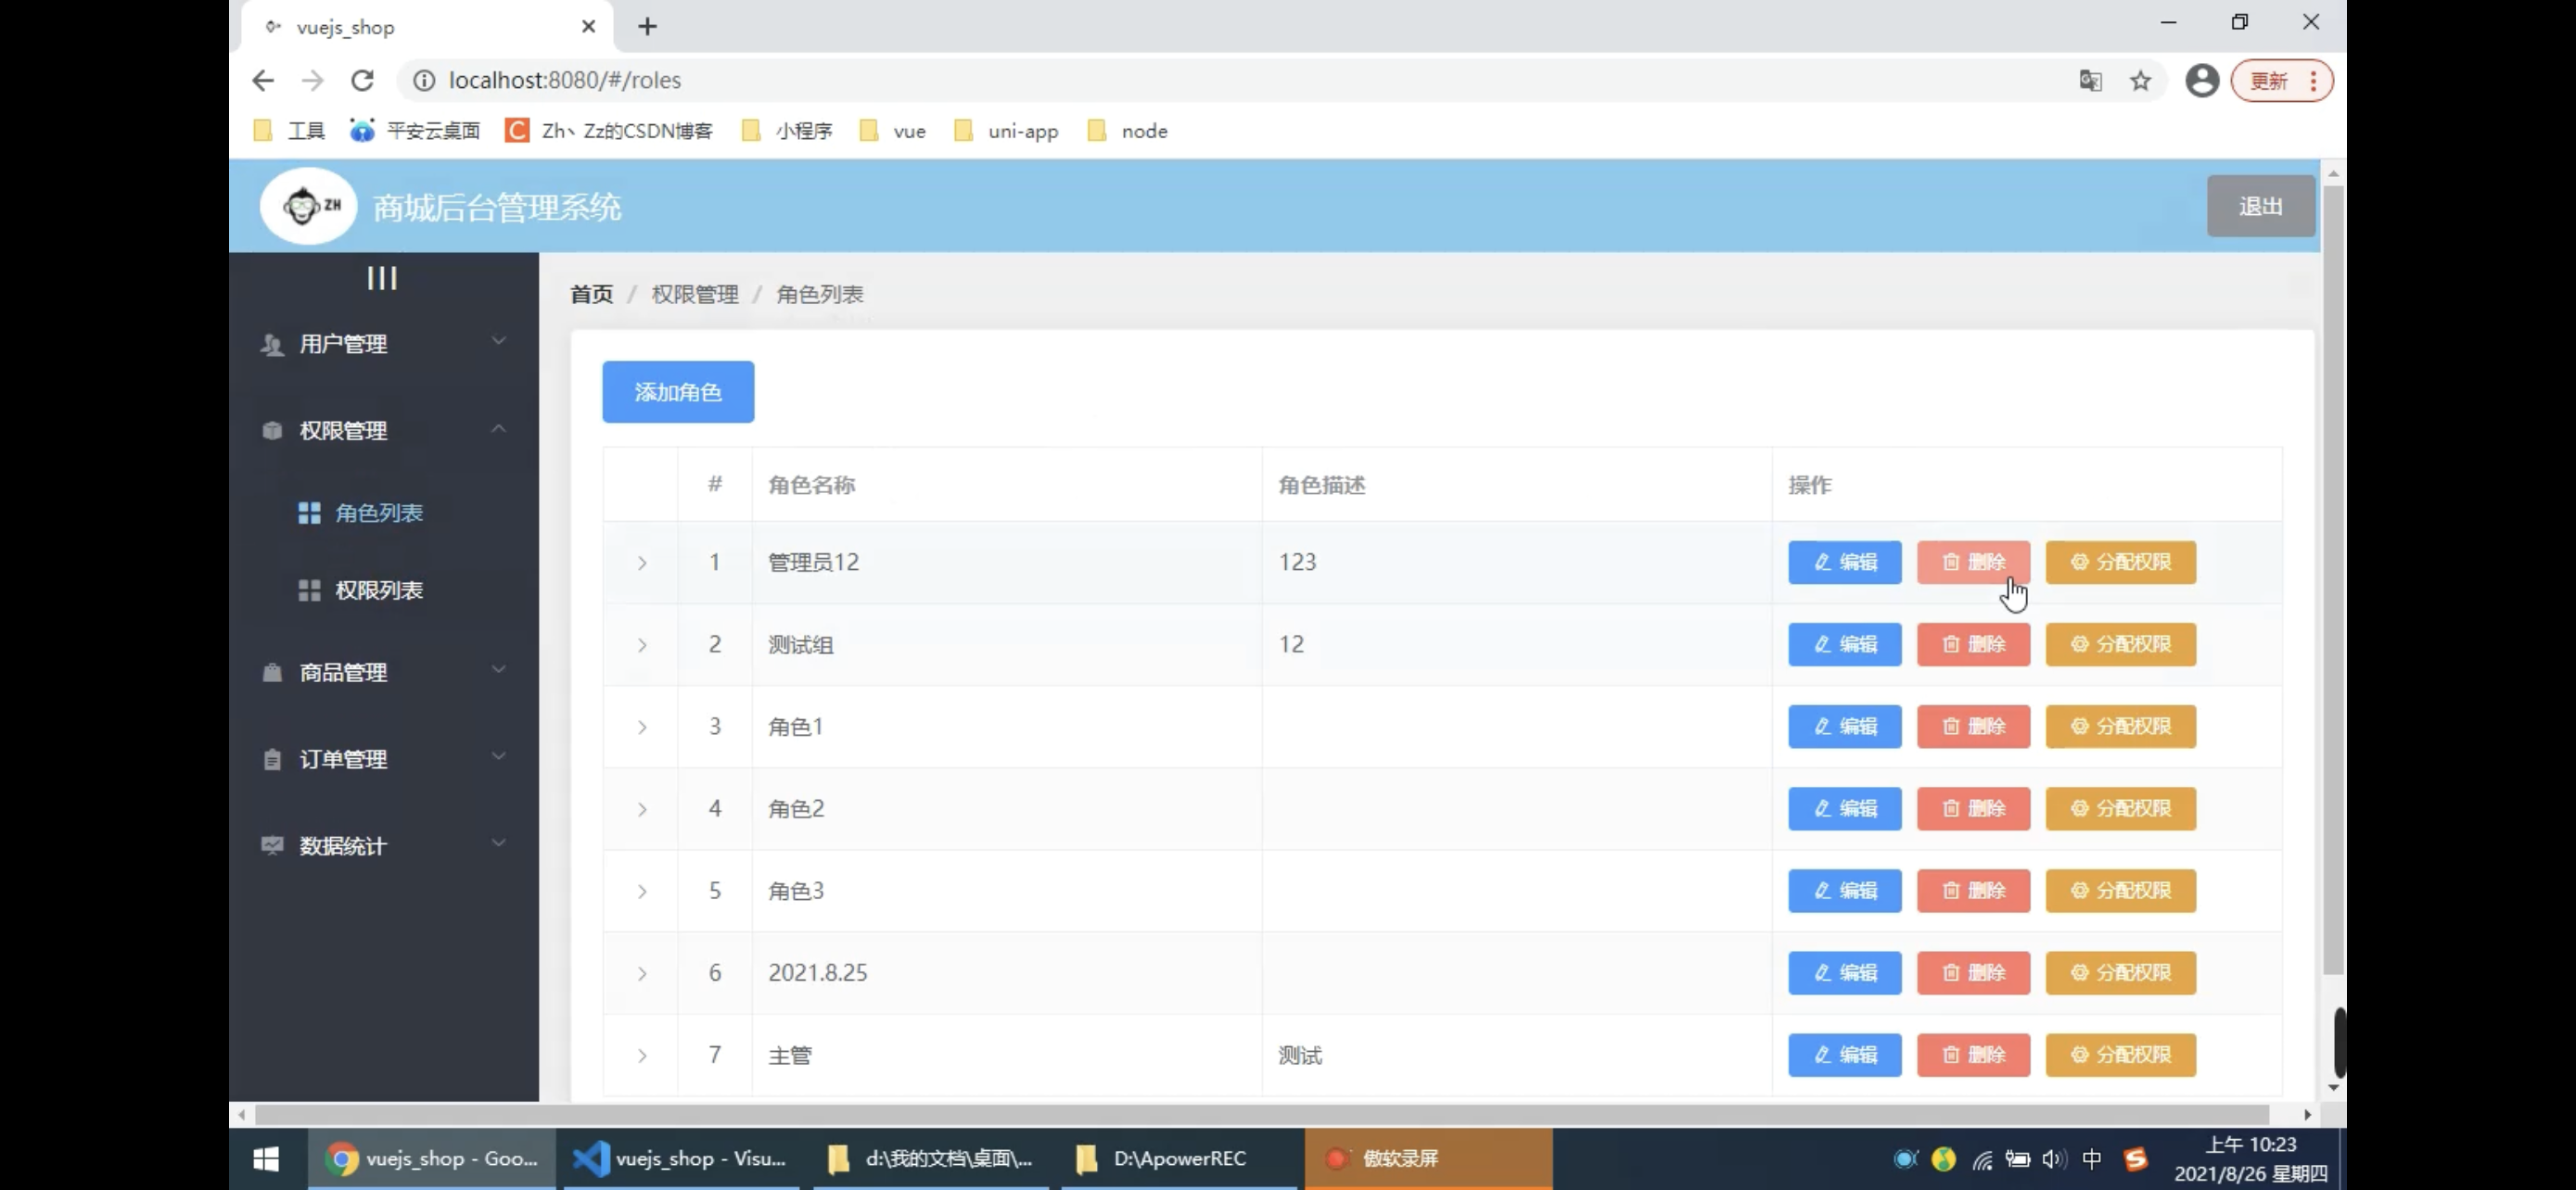Click 删除 for 2021.8.25 role
This screenshot has height=1190, width=2576.
[x=1973, y=972]
